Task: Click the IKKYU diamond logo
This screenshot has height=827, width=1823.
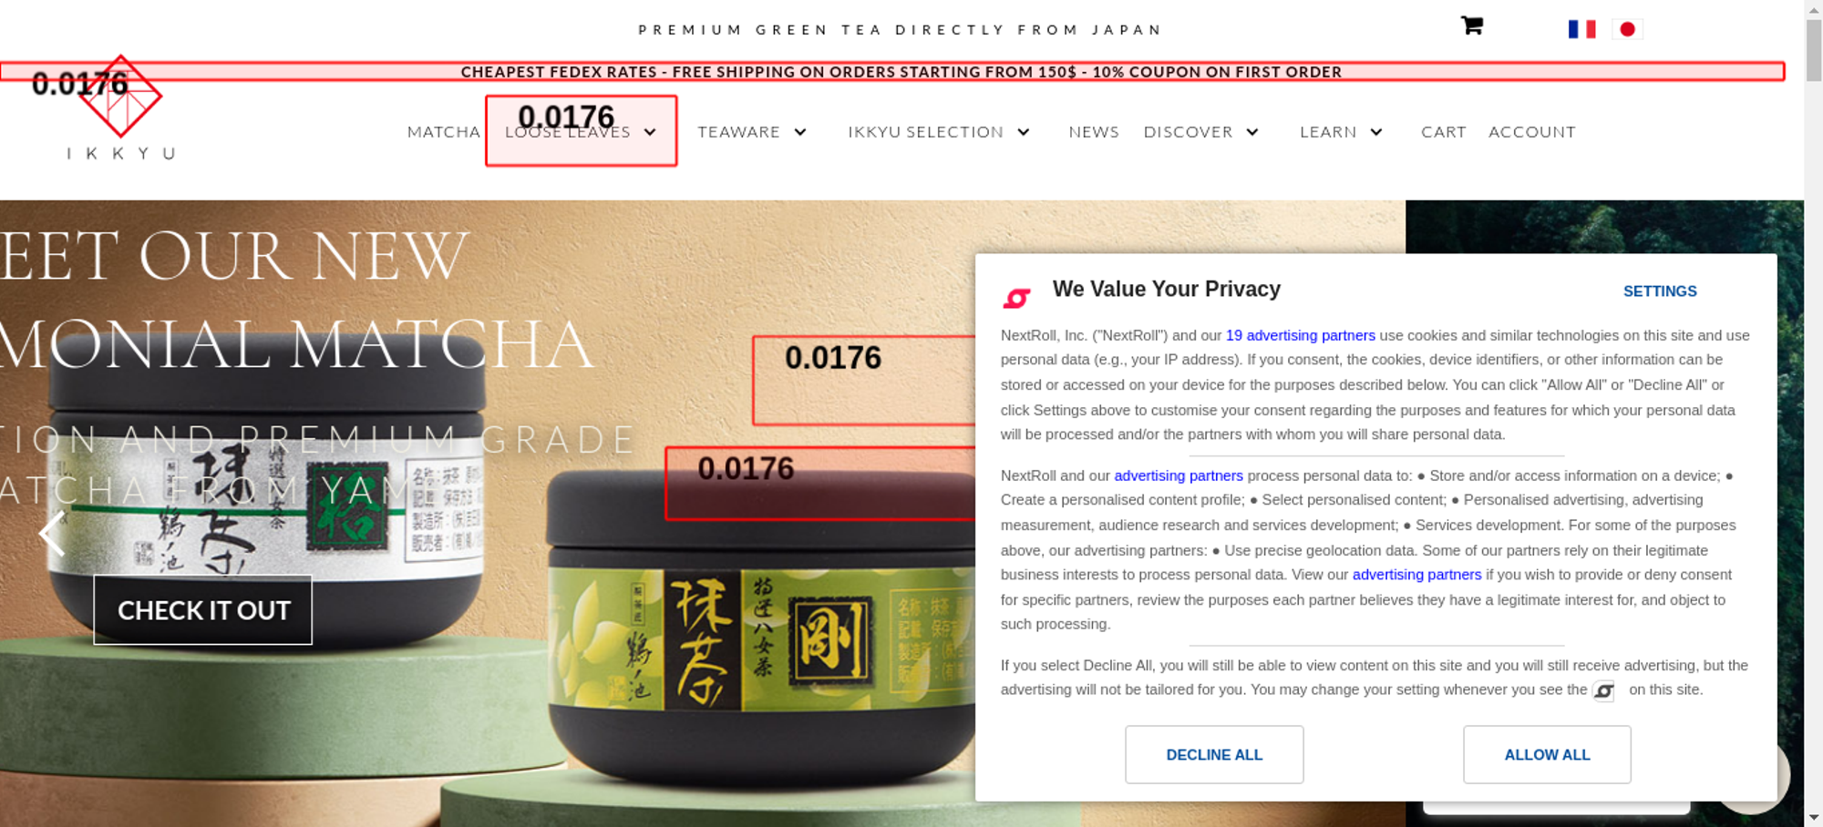Action: [120, 97]
